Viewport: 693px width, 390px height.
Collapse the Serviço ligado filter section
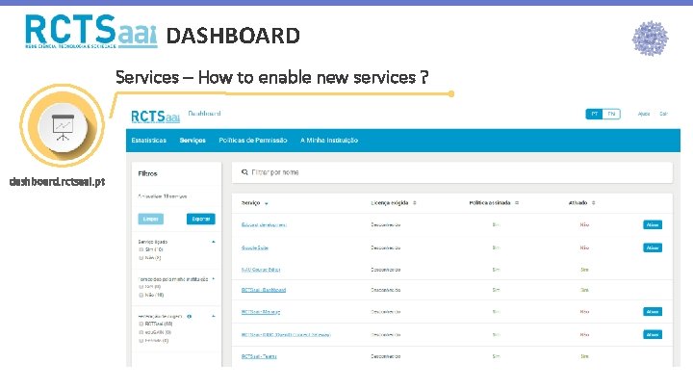(212, 241)
